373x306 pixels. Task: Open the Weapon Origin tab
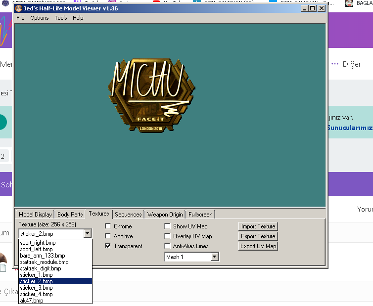coord(165,215)
